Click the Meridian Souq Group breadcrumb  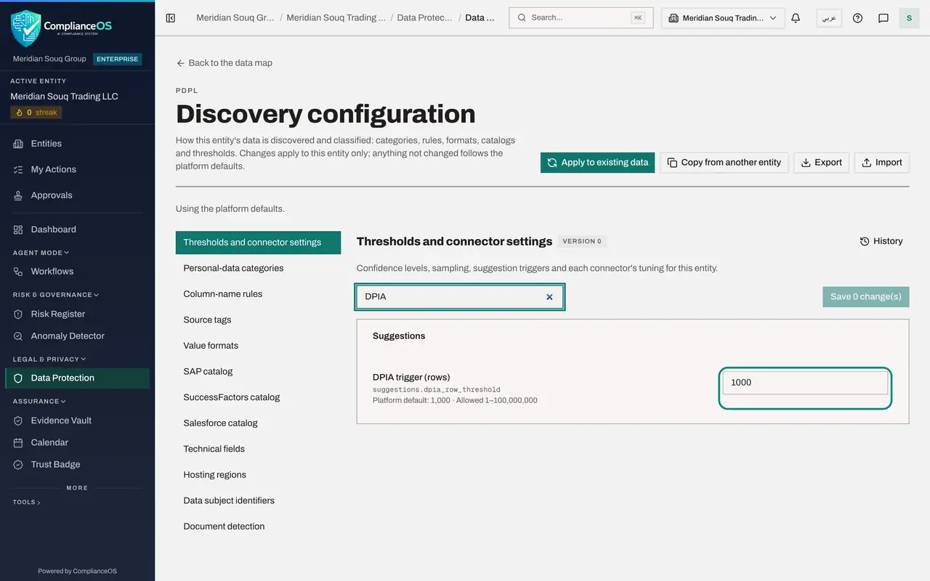[x=235, y=18]
